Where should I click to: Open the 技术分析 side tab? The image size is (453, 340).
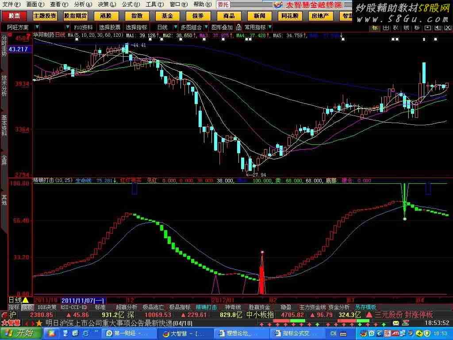[4, 85]
